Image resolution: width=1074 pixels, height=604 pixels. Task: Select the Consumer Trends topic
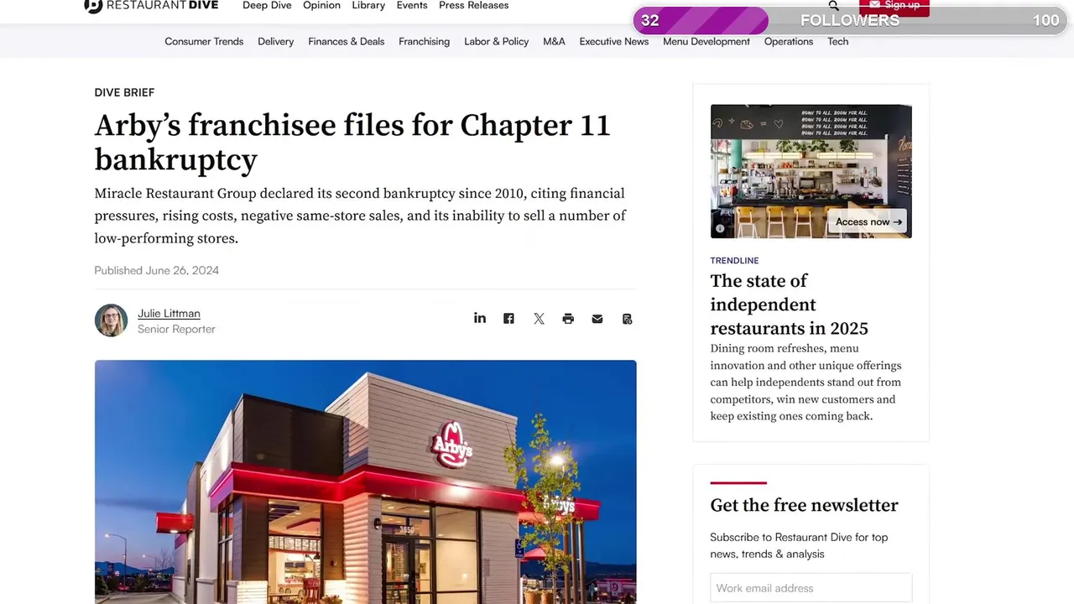(x=204, y=41)
